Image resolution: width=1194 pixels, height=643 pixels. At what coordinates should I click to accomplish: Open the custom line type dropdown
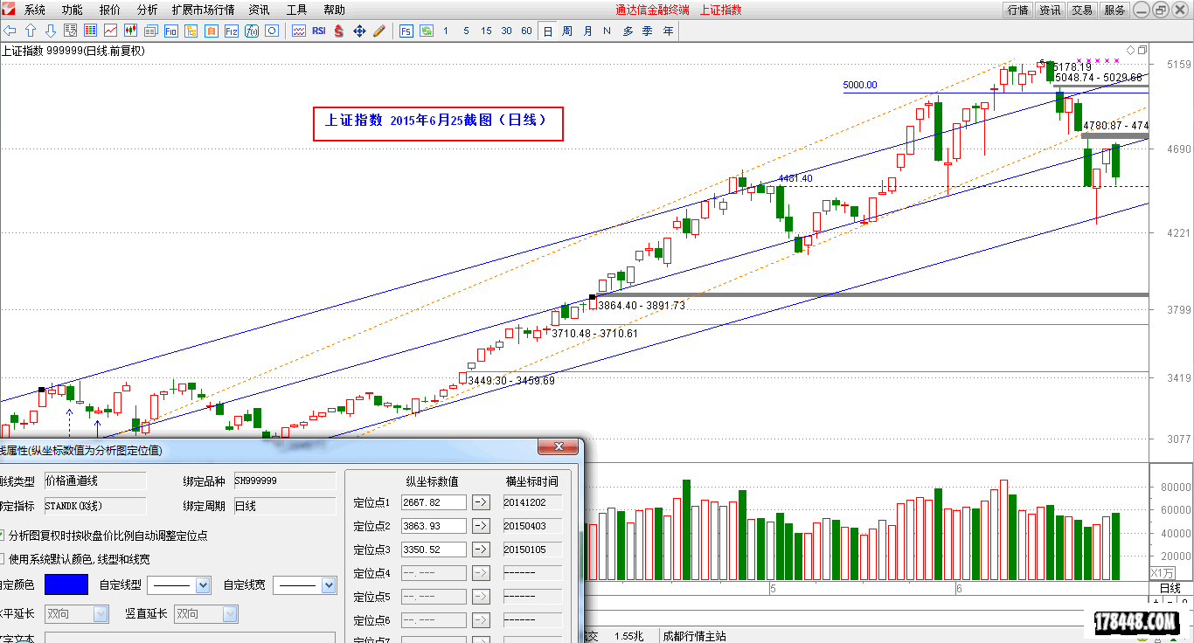(204, 585)
